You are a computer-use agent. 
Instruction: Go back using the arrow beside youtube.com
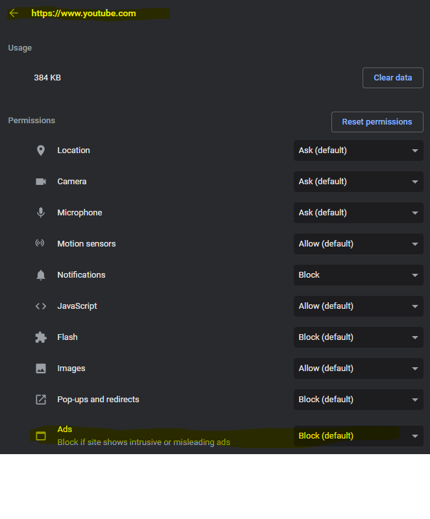[x=14, y=13]
